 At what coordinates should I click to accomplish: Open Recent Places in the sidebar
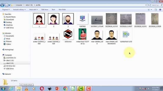(x=11, y=17)
